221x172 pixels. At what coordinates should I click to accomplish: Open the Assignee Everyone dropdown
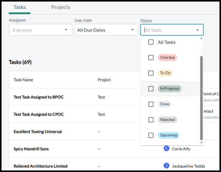coord(40,30)
